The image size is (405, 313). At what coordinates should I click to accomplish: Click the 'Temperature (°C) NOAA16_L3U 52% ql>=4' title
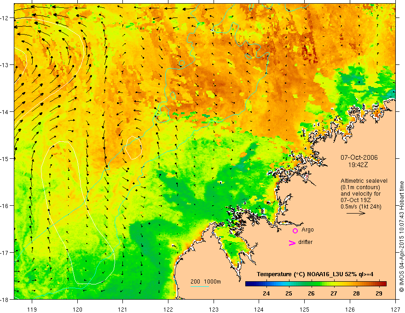click(315, 274)
